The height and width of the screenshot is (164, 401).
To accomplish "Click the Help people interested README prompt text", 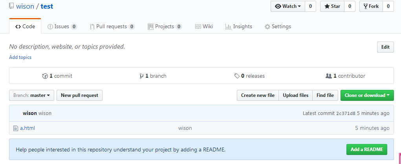I will [x=121, y=149].
